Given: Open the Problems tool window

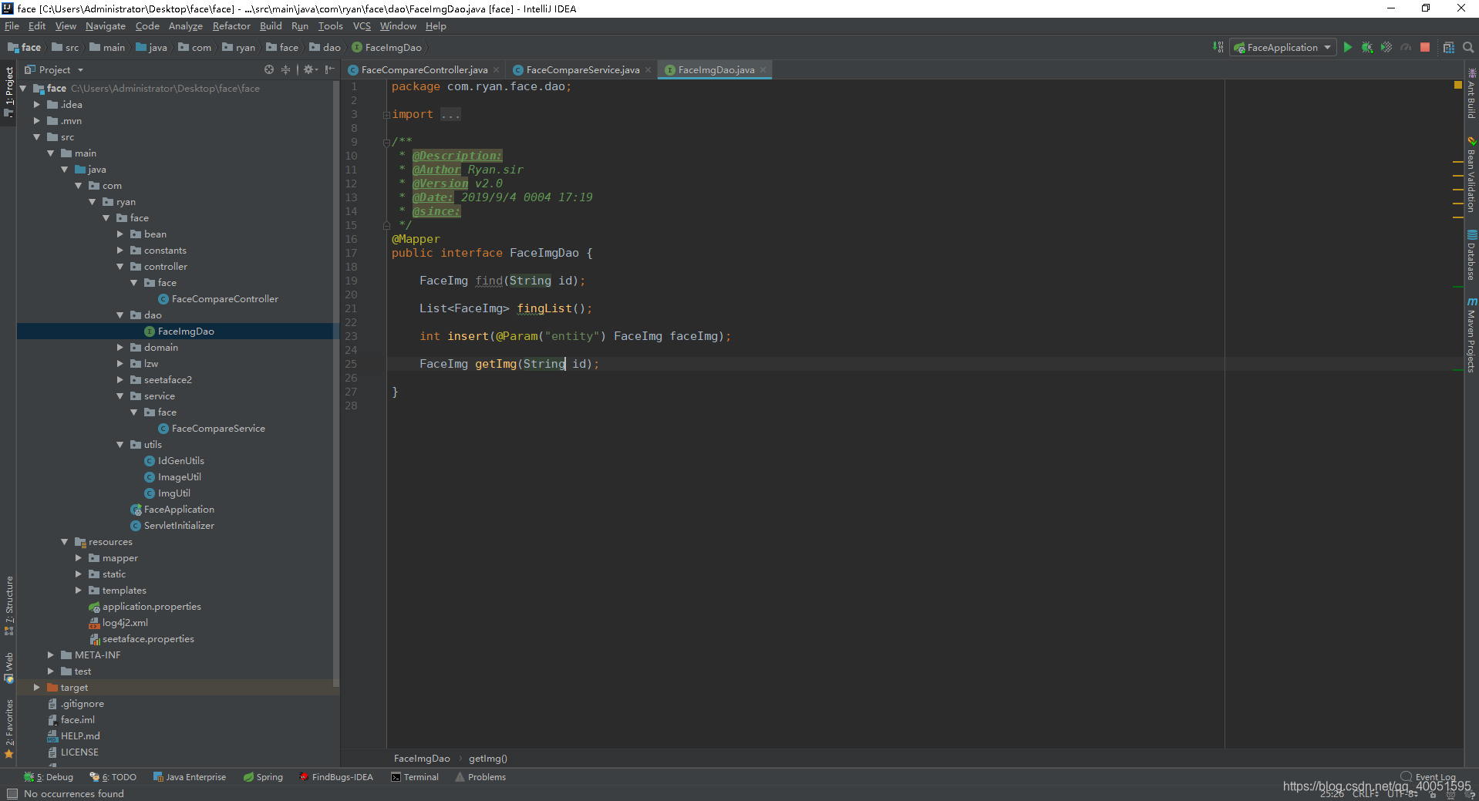Looking at the screenshot, I should tap(480, 777).
